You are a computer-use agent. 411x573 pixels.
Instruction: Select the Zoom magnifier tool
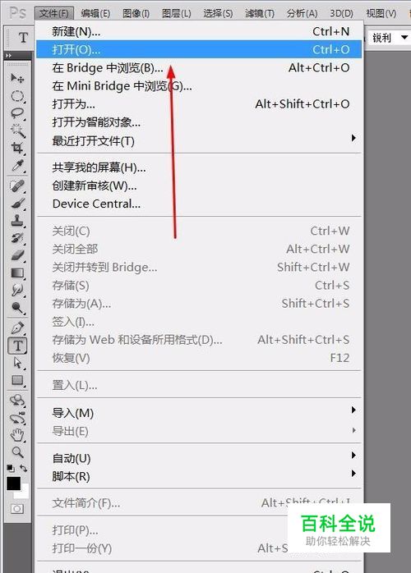(x=16, y=452)
